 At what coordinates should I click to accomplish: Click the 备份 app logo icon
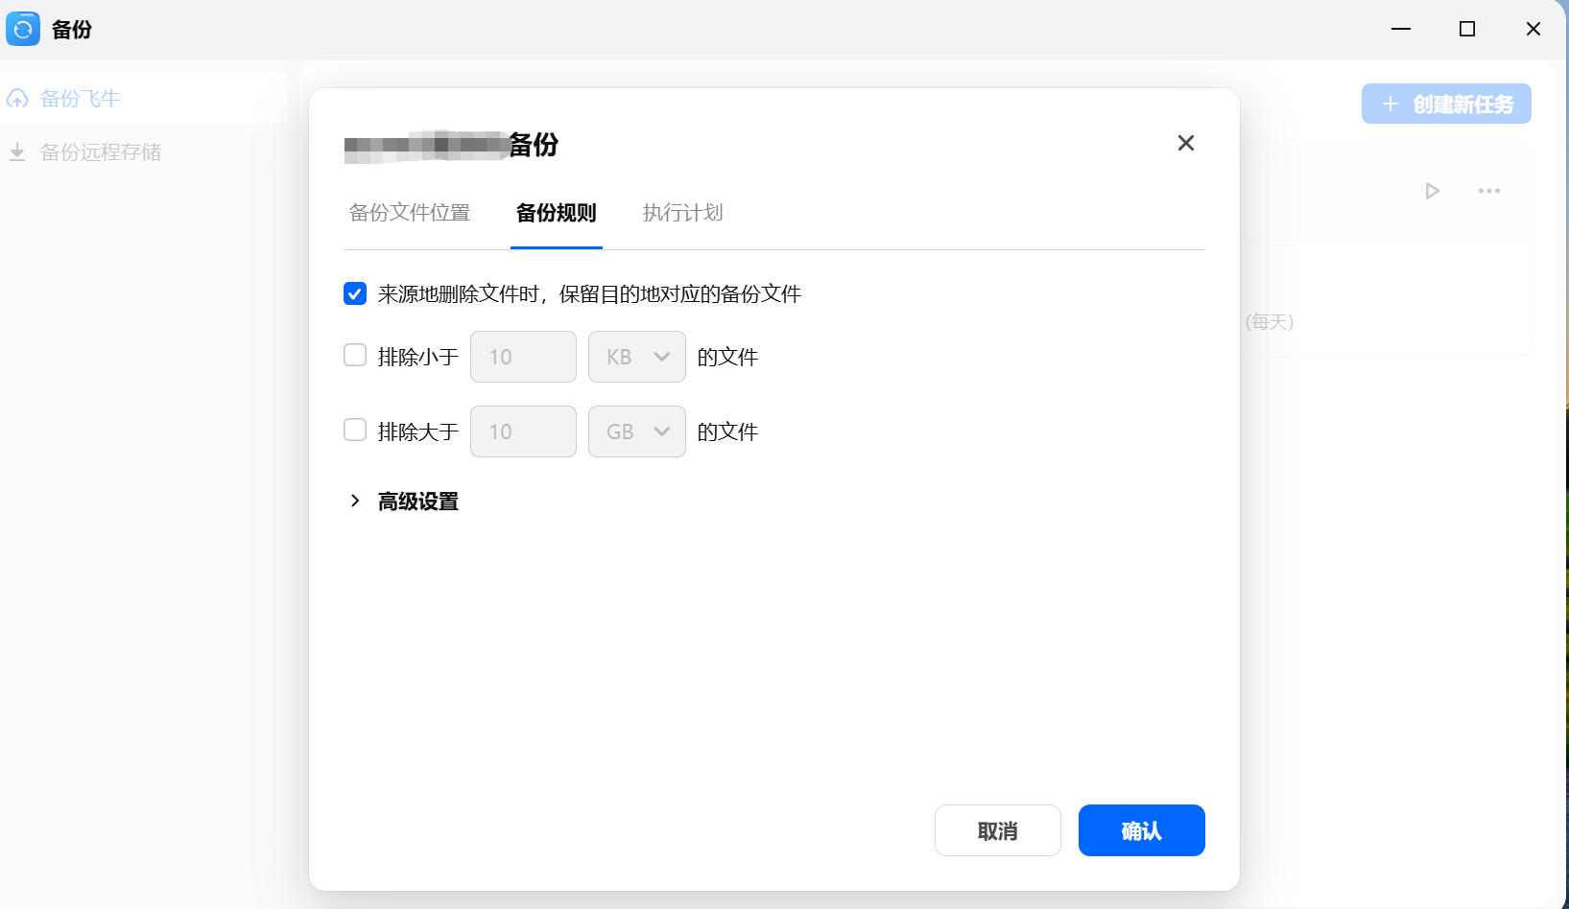tap(23, 29)
